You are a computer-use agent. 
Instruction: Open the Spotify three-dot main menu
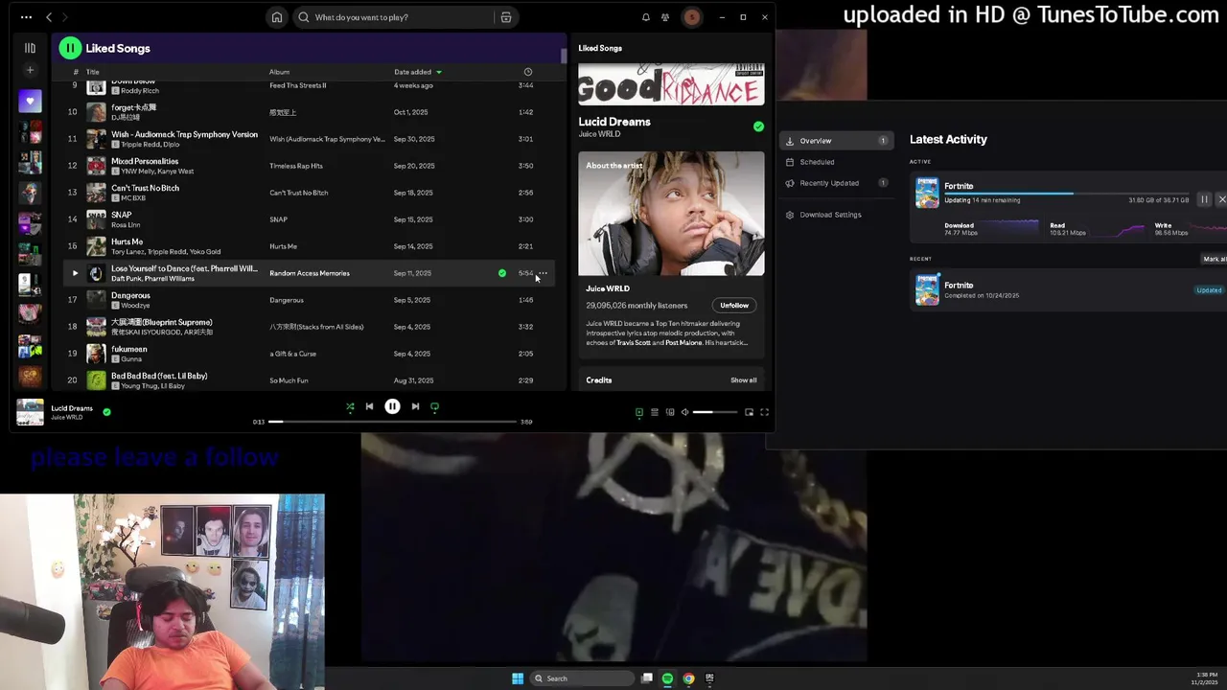click(x=26, y=17)
